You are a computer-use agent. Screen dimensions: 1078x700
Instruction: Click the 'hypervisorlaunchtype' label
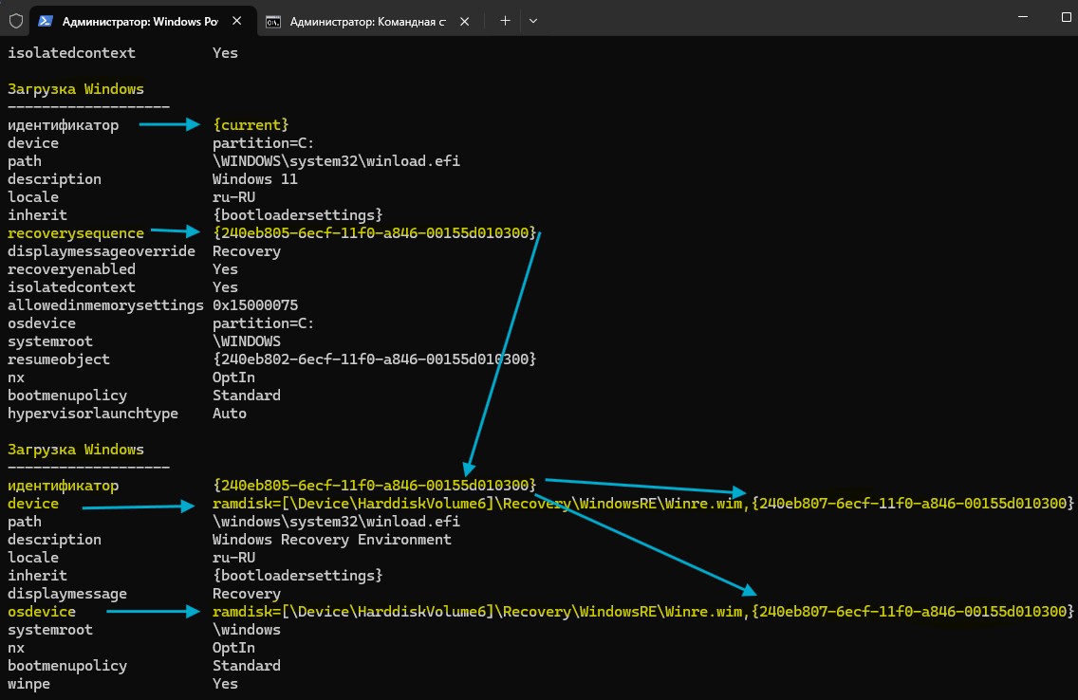93,414
